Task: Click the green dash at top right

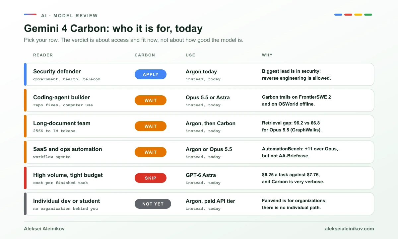Action: click(368, 15)
